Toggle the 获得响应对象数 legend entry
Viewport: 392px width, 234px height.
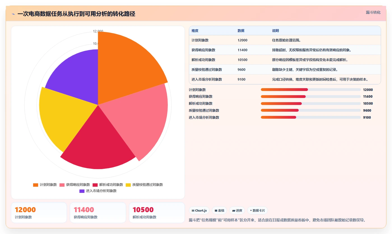[x=75, y=185]
